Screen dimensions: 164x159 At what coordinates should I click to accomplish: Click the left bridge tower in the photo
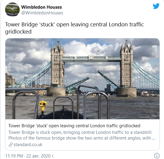tap(58, 64)
